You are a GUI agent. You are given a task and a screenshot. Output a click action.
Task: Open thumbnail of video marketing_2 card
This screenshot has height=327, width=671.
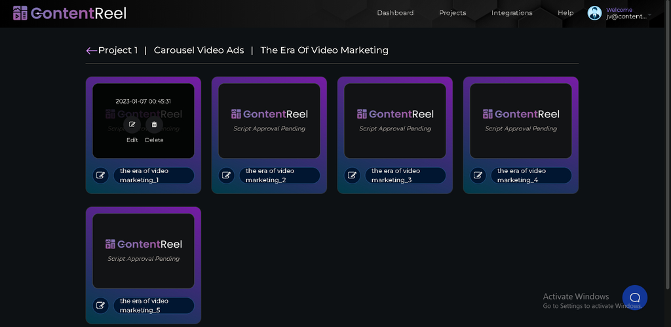click(x=269, y=121)
